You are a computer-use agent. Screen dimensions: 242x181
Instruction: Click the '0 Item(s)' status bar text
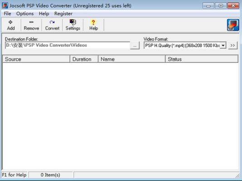(50, 175)
